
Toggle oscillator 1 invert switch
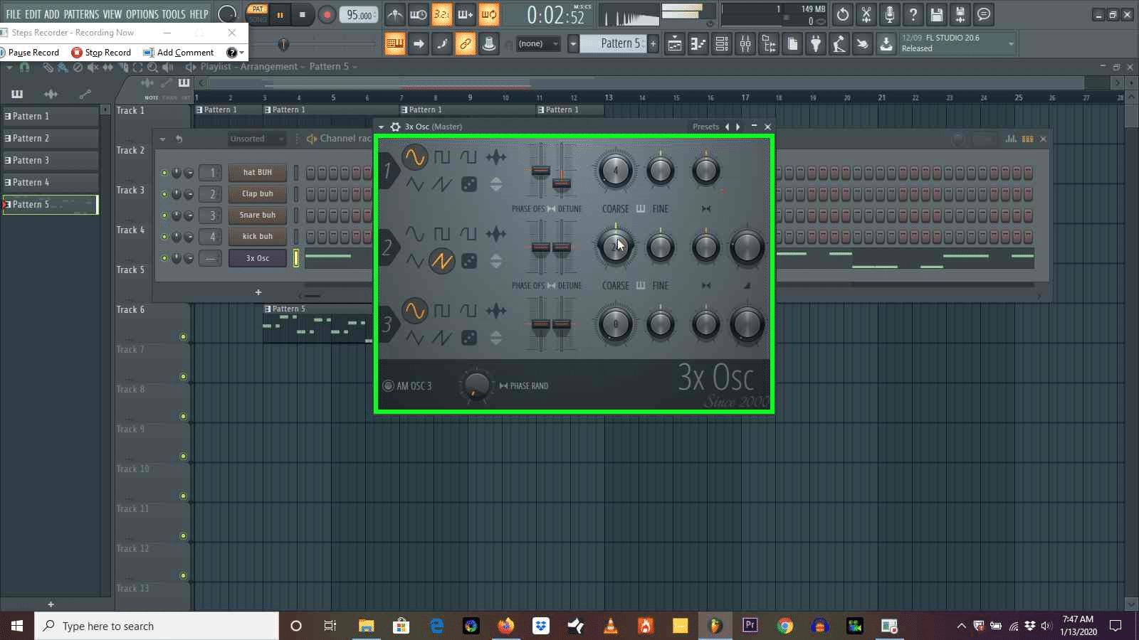[496, 184]
